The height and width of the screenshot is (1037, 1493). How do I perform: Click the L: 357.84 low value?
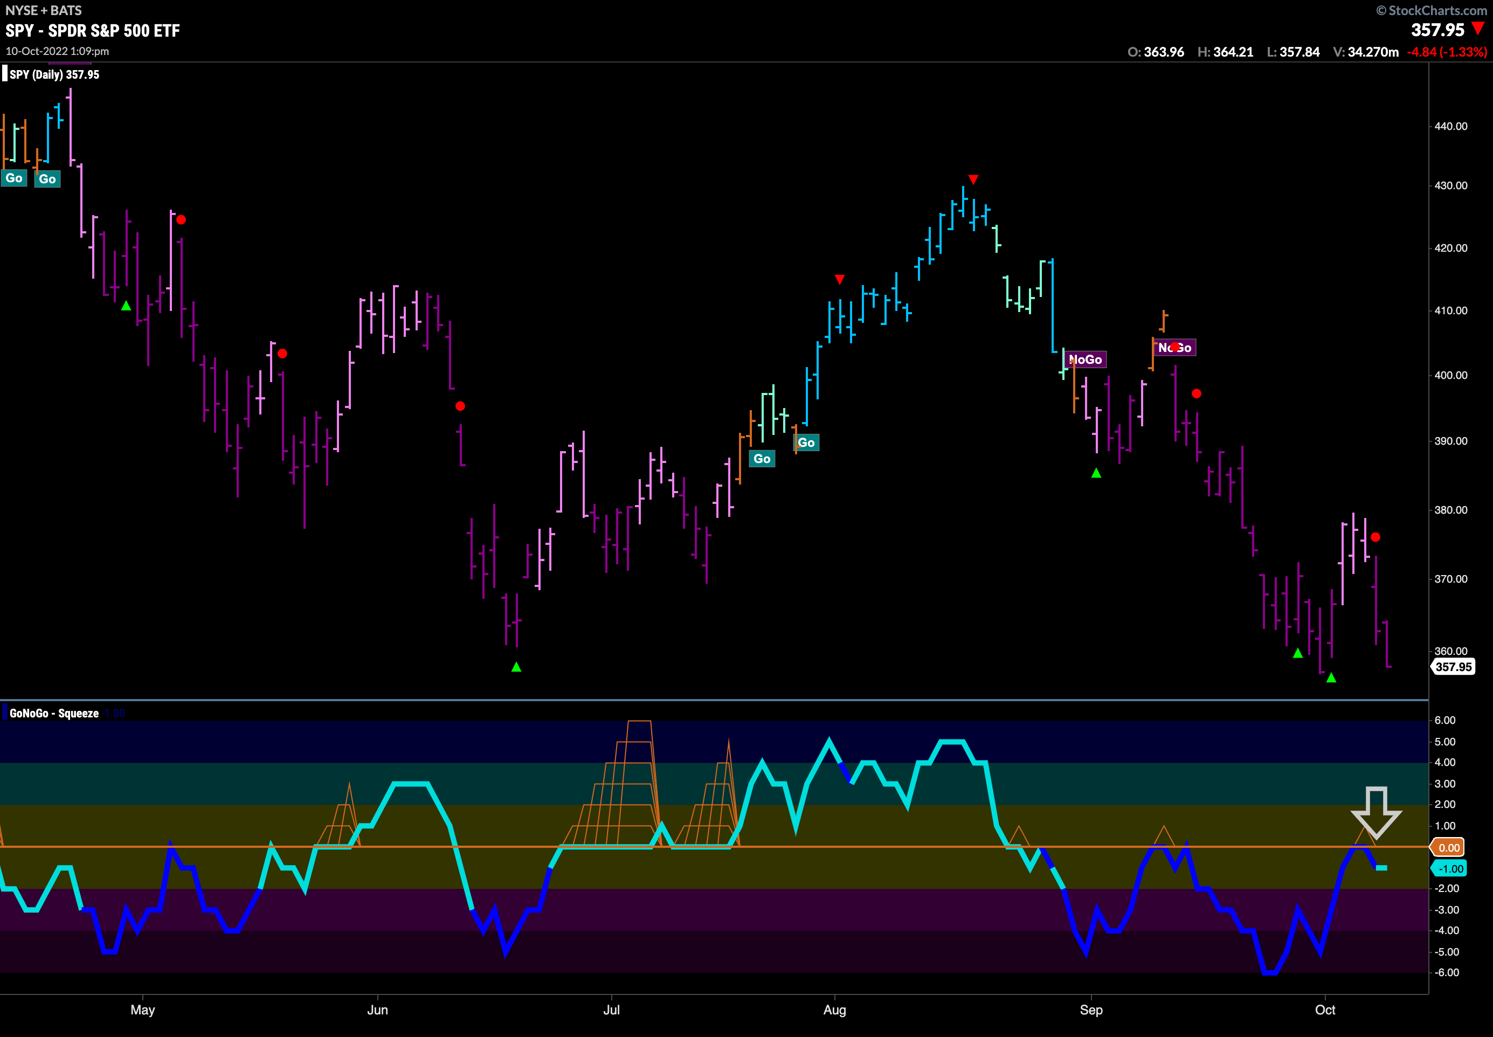1293,52
